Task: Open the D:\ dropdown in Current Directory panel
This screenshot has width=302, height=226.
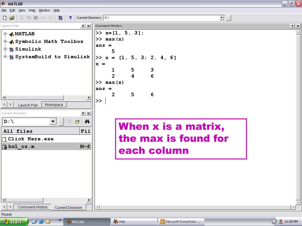Action: [53, 122]
